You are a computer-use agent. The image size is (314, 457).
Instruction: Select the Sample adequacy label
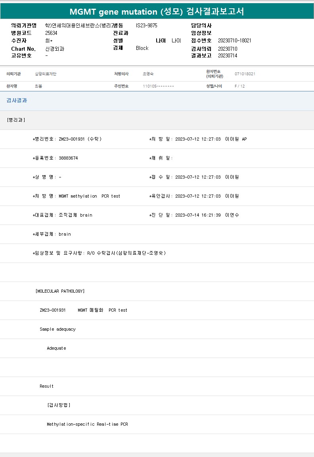(x=57, y=329)
